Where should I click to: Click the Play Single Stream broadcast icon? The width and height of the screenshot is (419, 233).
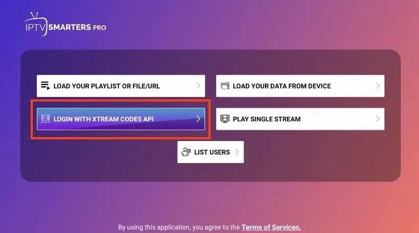click(x=225, y=119)
